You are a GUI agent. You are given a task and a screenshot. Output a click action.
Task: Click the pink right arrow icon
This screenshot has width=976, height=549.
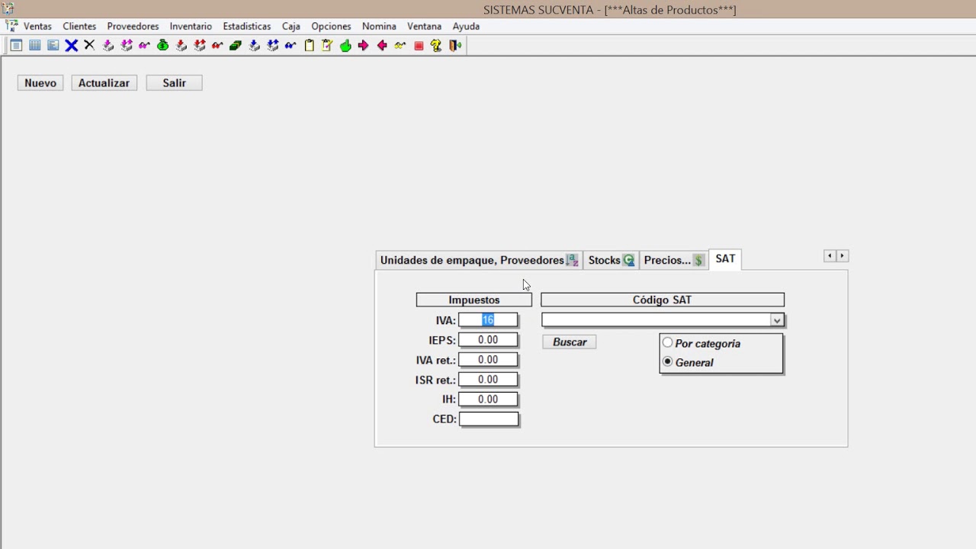click(364, 46)
